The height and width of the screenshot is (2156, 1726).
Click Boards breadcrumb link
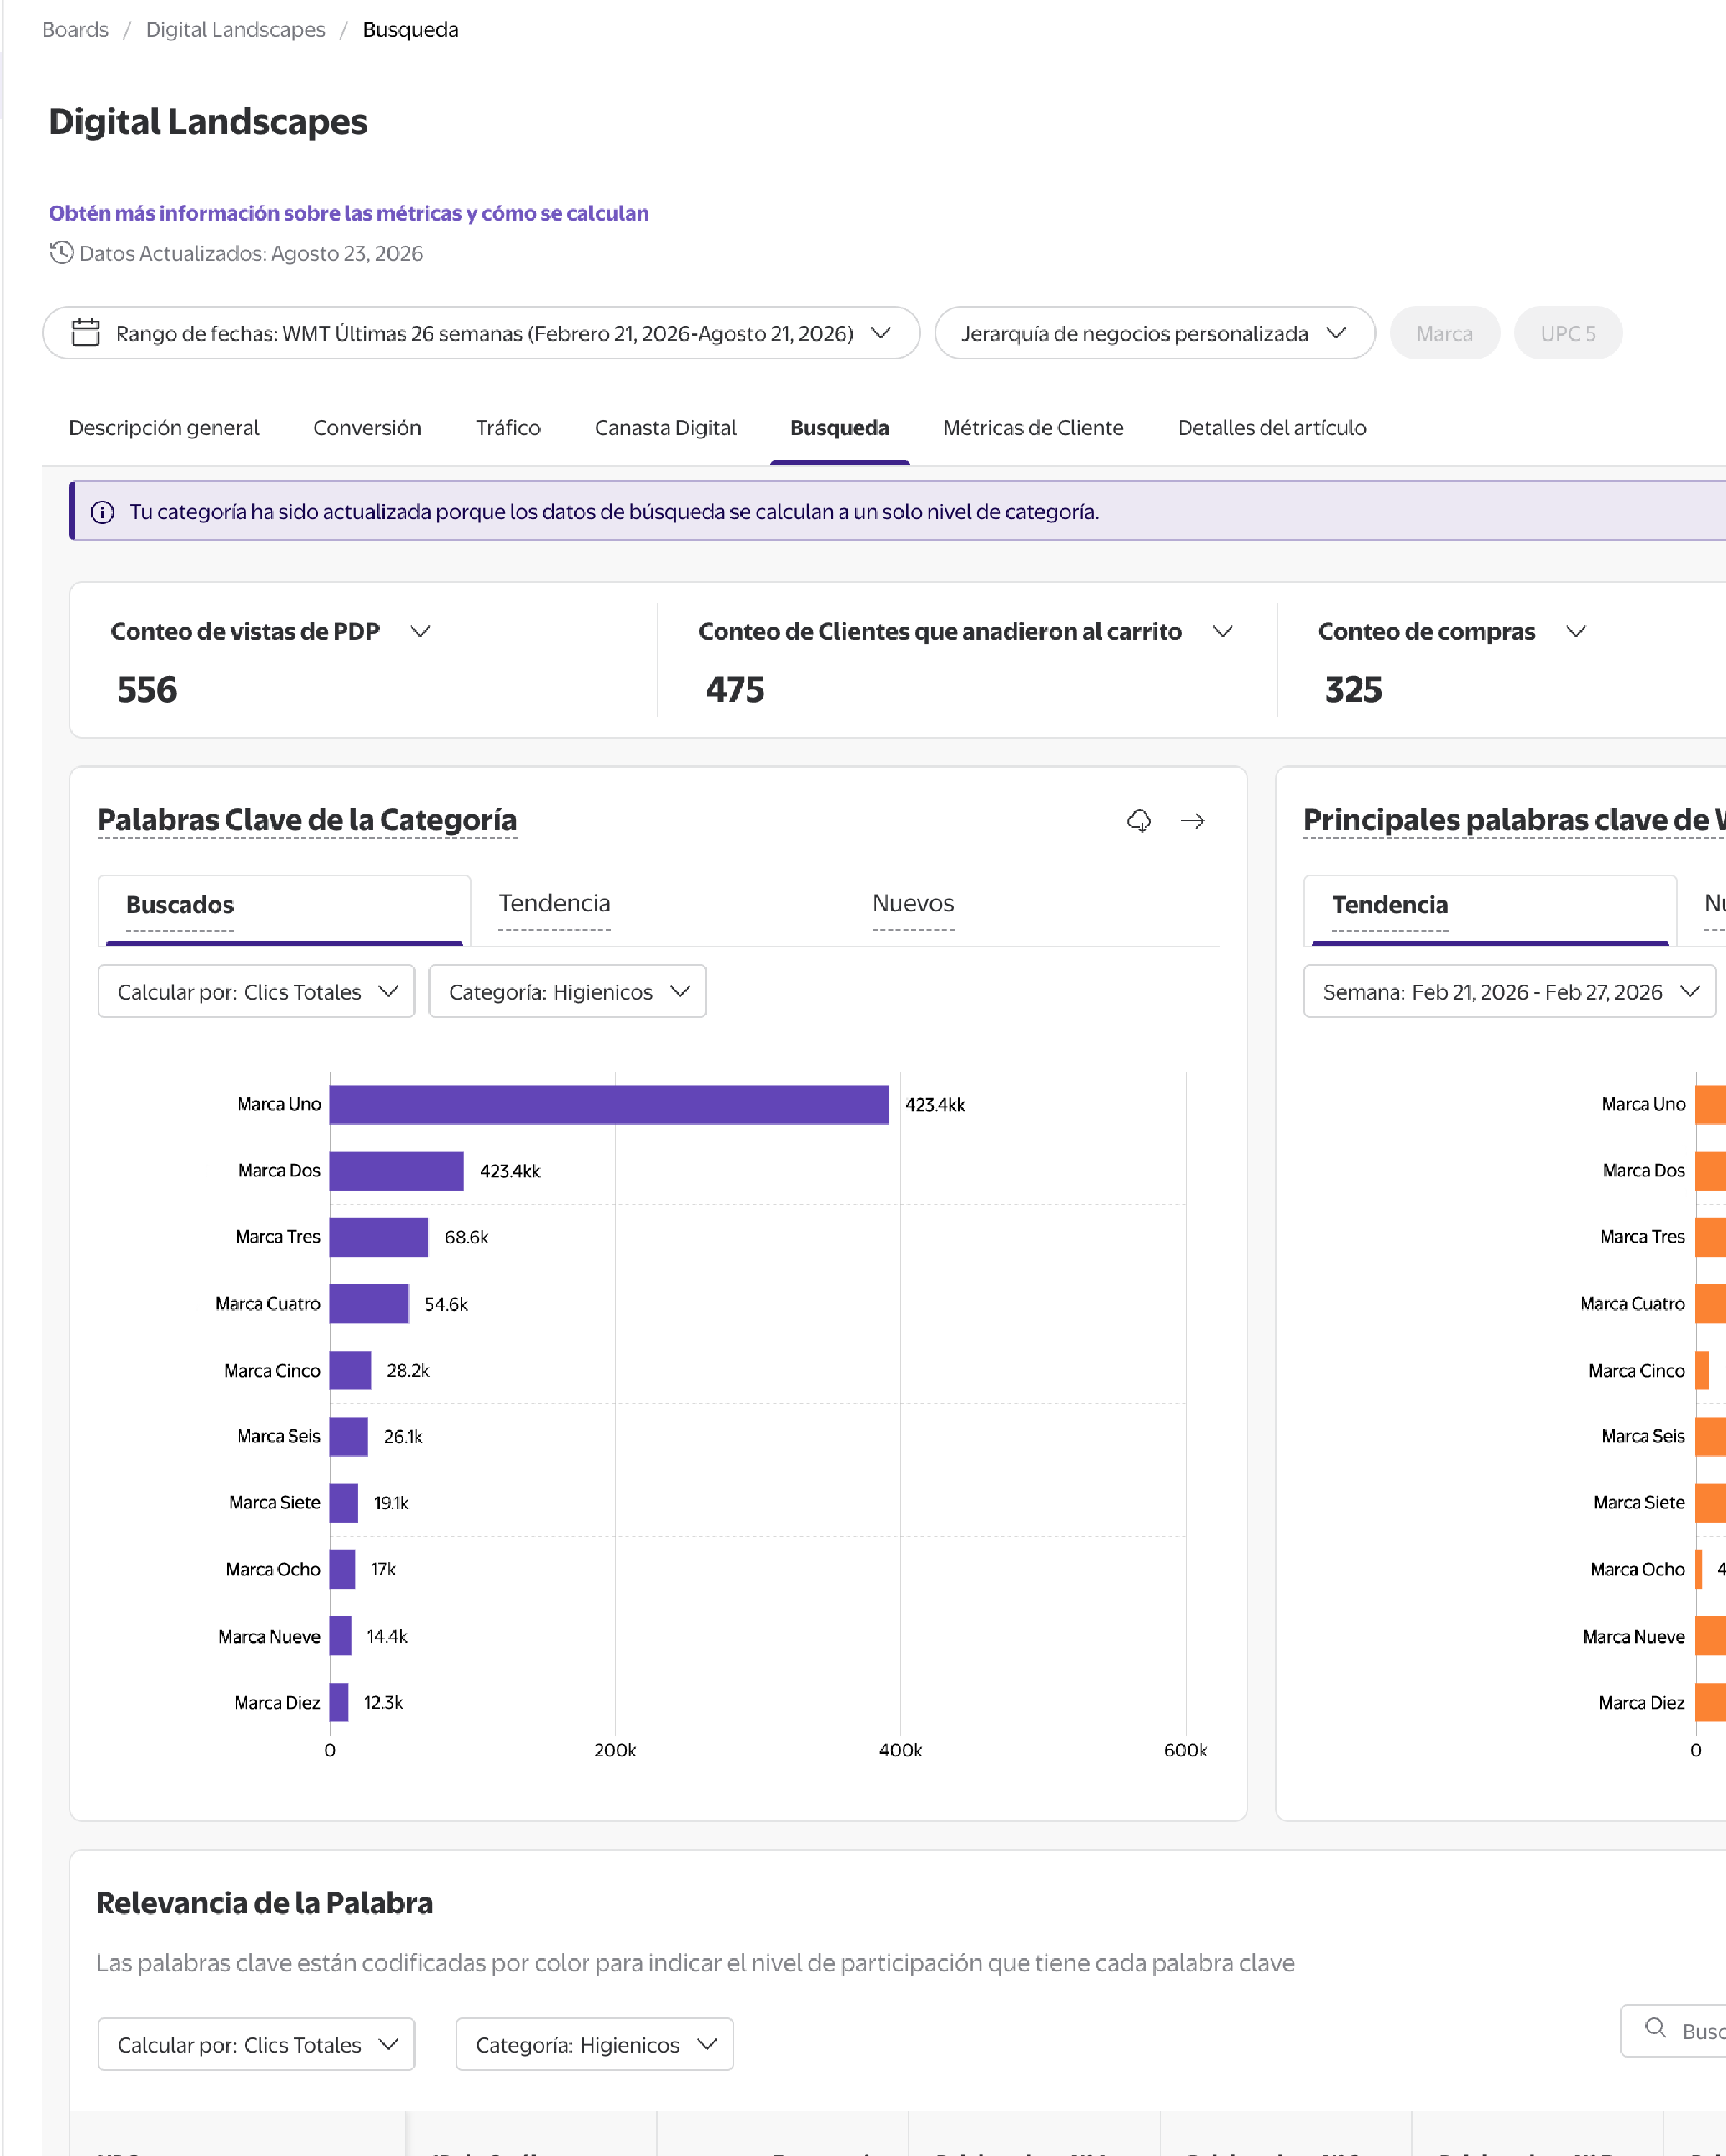pyautogui.click(x=75, y=30)
